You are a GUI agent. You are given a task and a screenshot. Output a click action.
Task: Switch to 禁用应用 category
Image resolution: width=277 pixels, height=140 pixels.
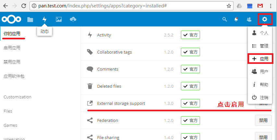pyautogui.click(x=12, y=62)
